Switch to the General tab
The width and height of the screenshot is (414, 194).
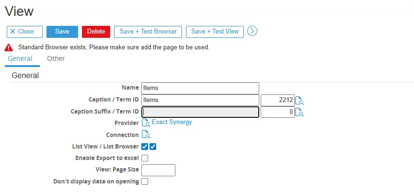coord(20,58)
